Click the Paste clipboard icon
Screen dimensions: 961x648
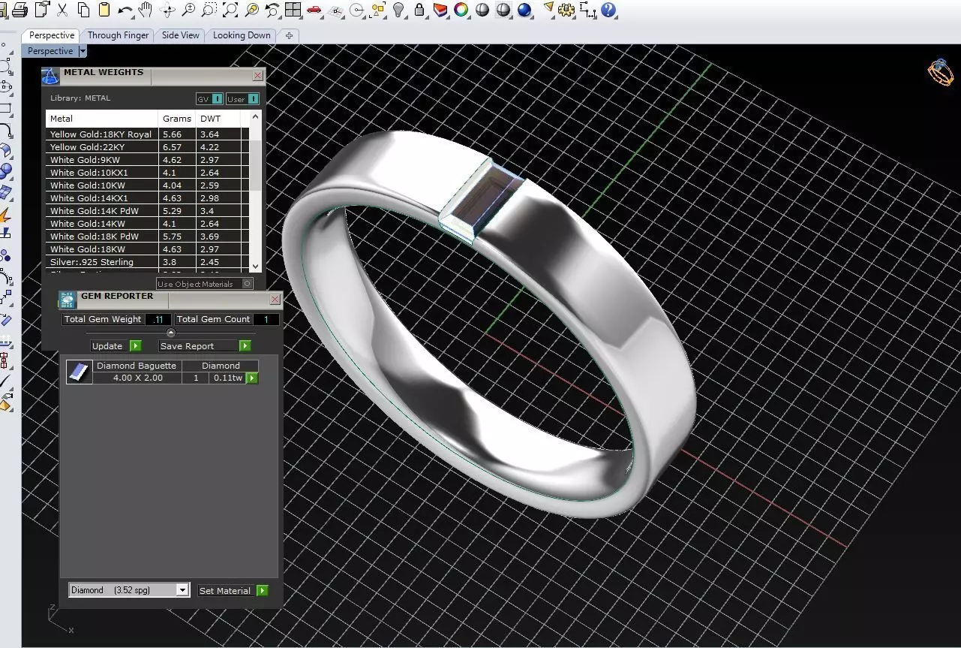(104, 10)
